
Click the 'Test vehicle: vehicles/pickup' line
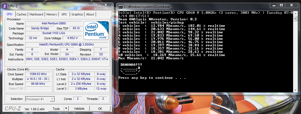pos(151,22)
